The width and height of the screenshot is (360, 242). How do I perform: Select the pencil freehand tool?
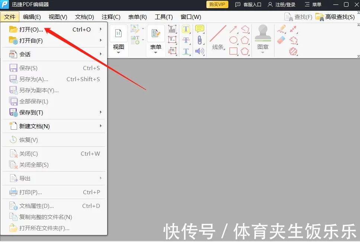281,29
